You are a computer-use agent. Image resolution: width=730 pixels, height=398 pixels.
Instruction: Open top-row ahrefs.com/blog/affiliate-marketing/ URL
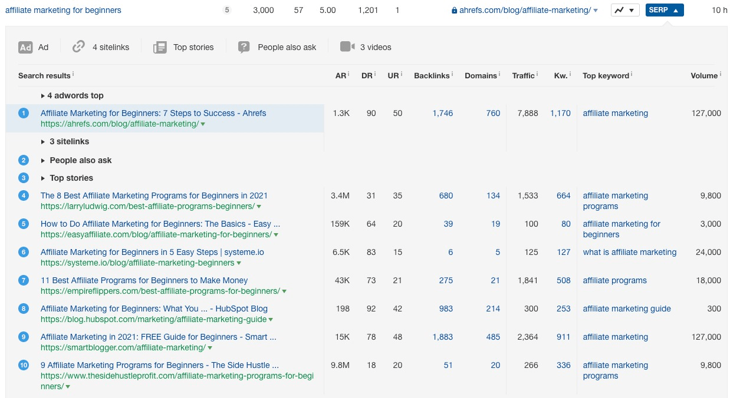525,11
